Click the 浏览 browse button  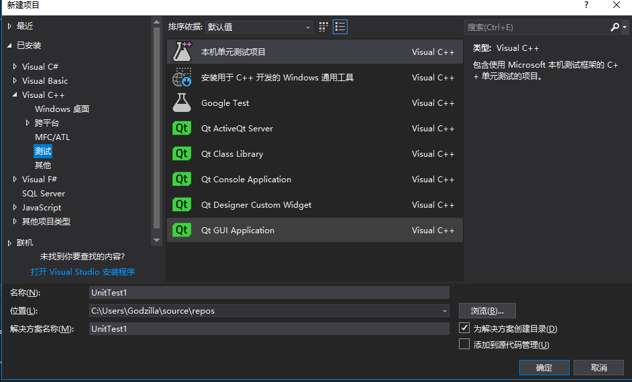click(x=487, y=311)
